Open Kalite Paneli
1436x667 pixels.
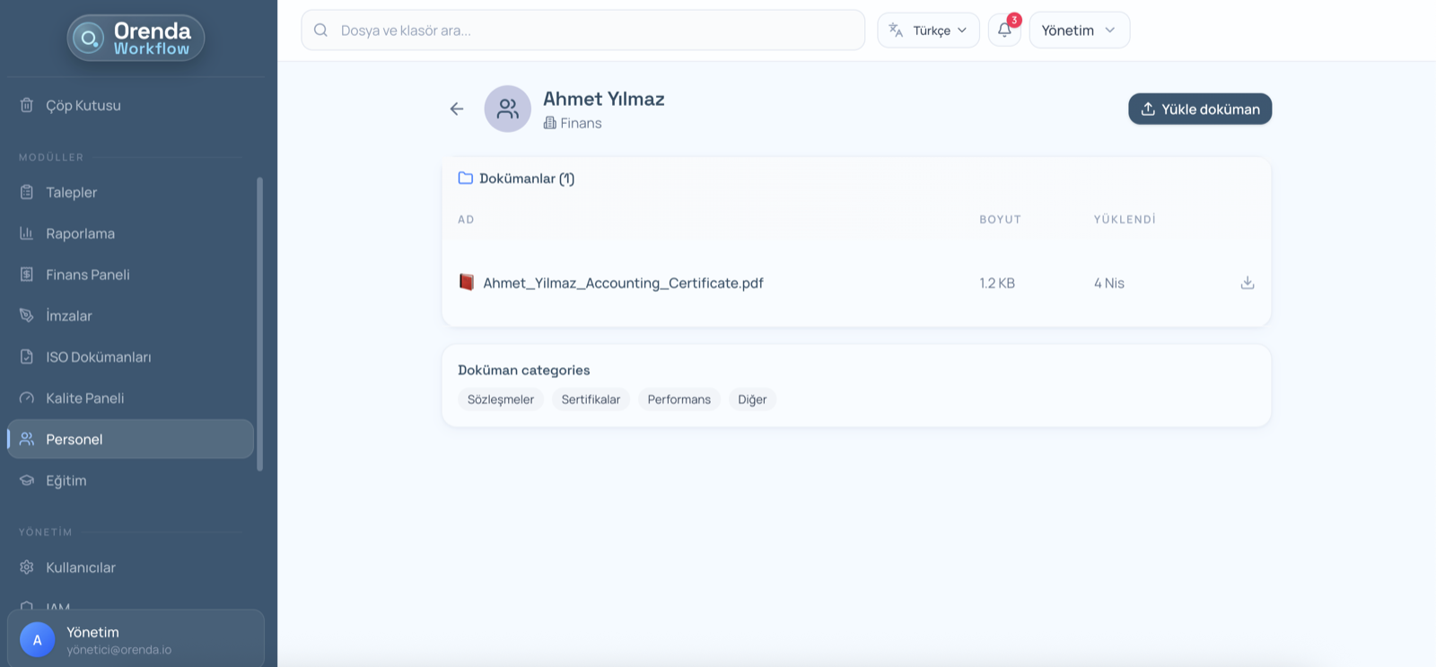pos(130,398)
